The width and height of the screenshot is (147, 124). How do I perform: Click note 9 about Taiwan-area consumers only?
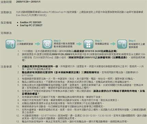[x=63, y=103]
